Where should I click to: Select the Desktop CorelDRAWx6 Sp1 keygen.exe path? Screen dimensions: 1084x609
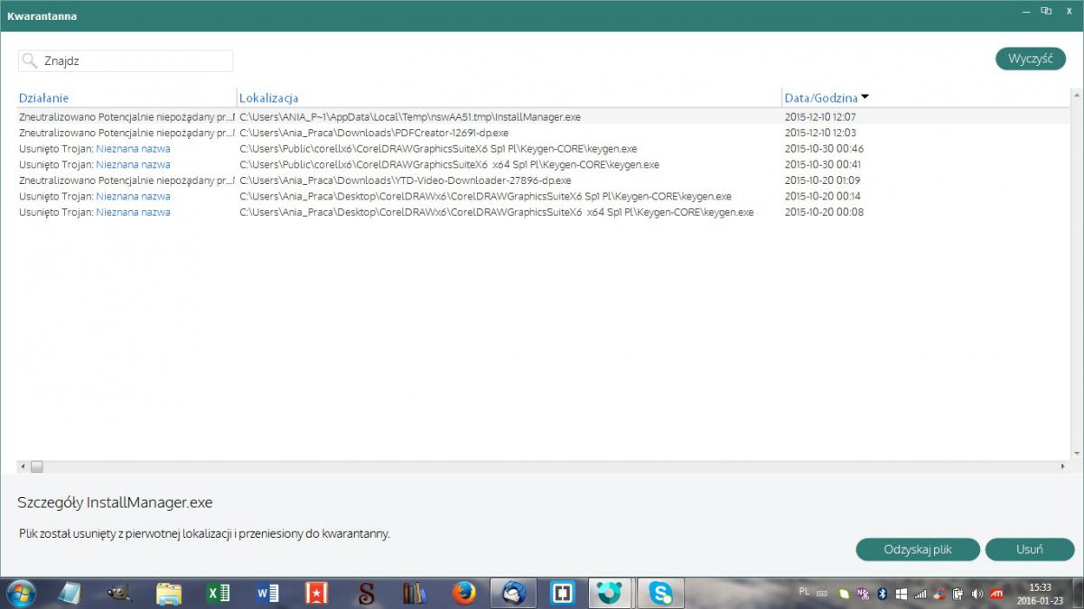[485, 197]
